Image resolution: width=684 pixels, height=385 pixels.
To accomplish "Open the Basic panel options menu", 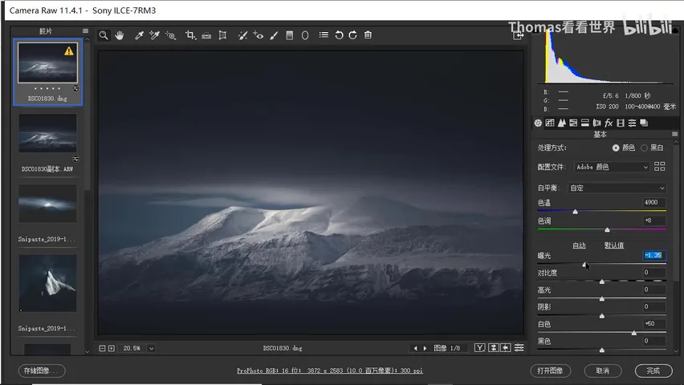I will pos(675,134).
